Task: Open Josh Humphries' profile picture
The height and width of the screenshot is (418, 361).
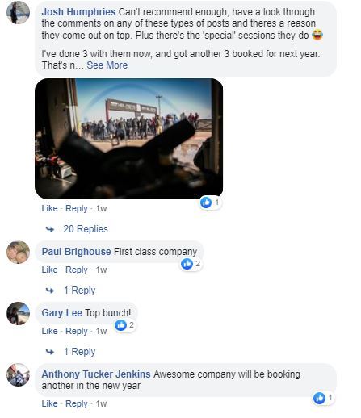Action: coord(18,12)
